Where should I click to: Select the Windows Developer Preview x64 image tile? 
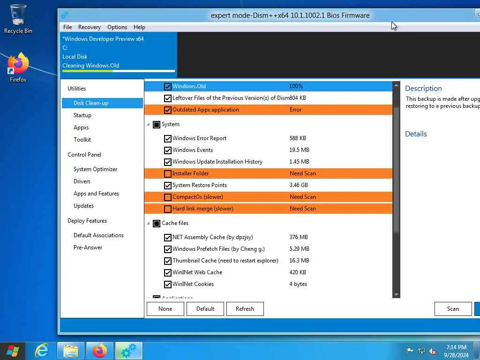point(119,54)
